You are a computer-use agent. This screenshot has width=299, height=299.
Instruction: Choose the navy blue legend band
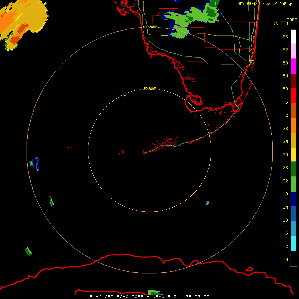[x=293, y=199]
